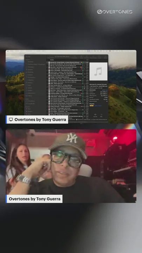Select the music note preview artwork
This screenshot has width=142, height=253.
pos(99,71)
